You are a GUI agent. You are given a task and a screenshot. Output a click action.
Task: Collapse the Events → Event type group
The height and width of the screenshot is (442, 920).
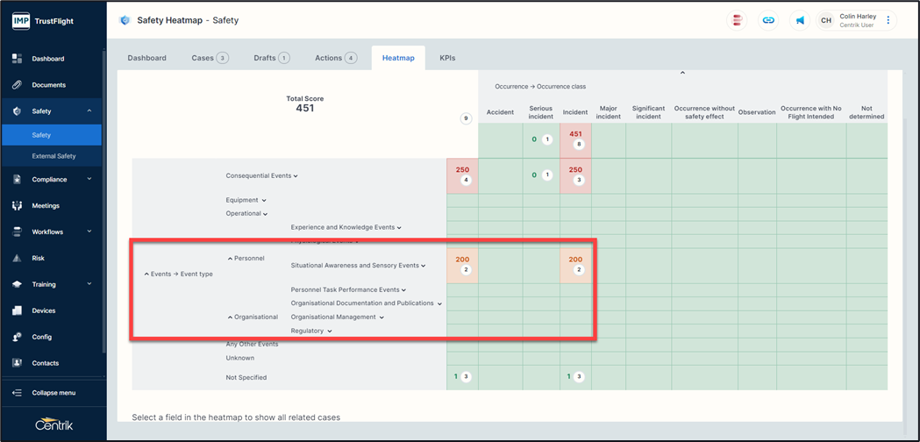(x=146, y=274)
